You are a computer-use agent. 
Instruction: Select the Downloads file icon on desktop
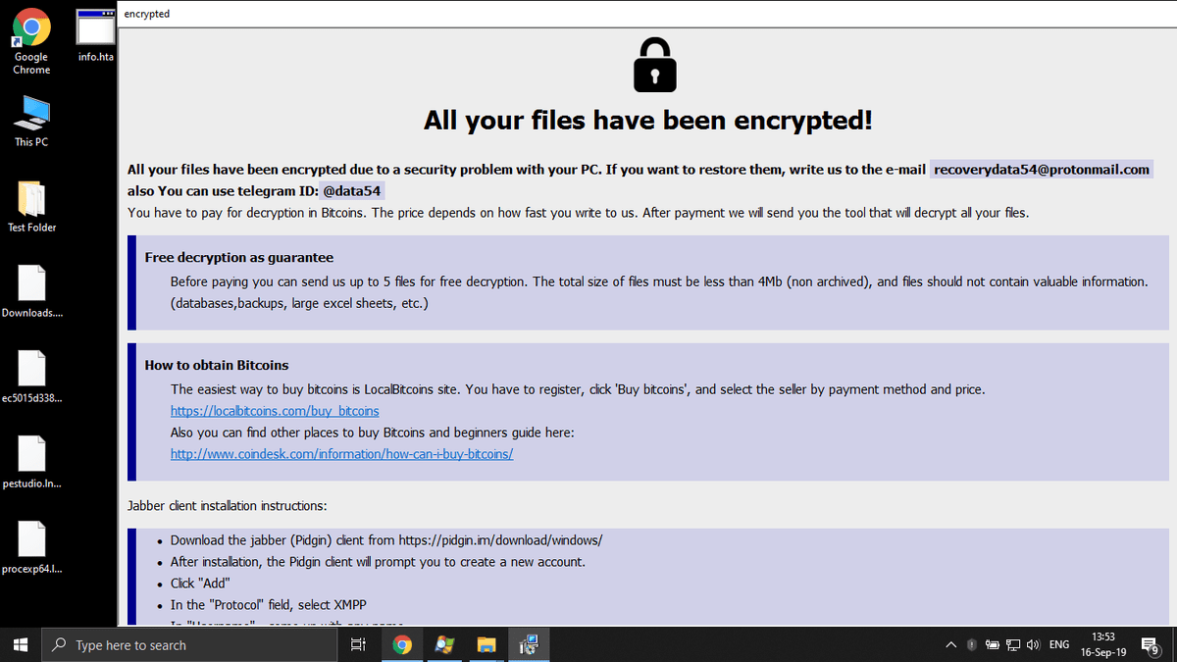pos(31,284)
